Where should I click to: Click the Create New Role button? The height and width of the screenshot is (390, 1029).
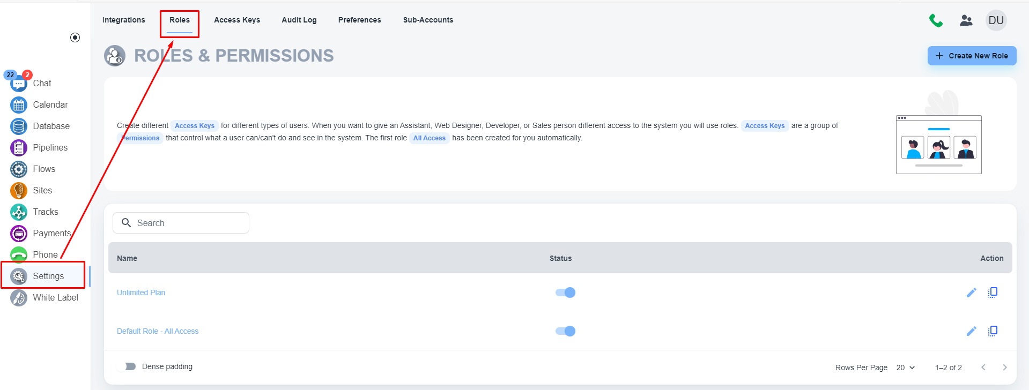[972, 56]
